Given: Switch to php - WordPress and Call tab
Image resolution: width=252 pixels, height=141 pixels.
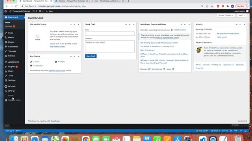Looking at the screenshot, I should 107,1.
